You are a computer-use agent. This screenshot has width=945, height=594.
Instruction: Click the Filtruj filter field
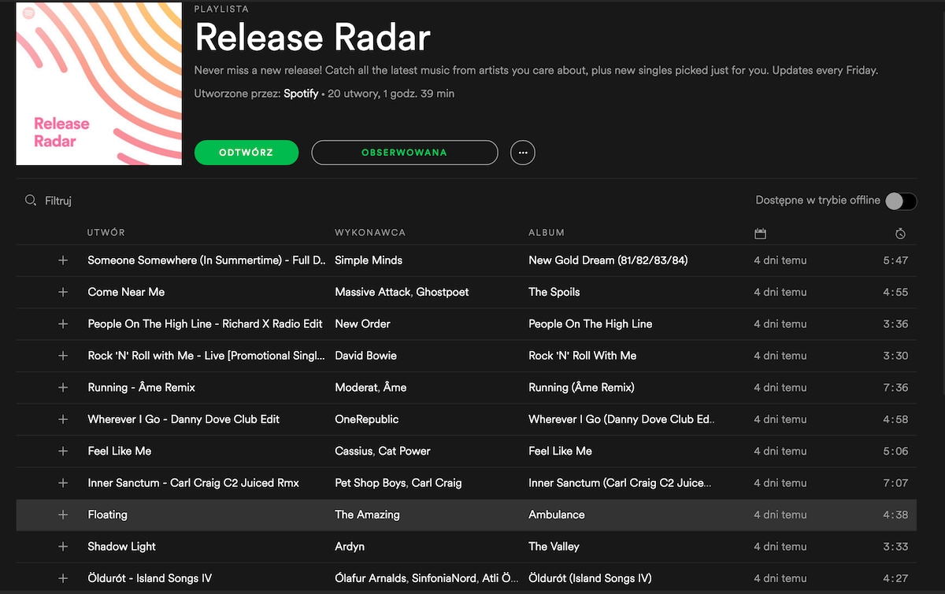pyautogui.click(x=58, y=201)
